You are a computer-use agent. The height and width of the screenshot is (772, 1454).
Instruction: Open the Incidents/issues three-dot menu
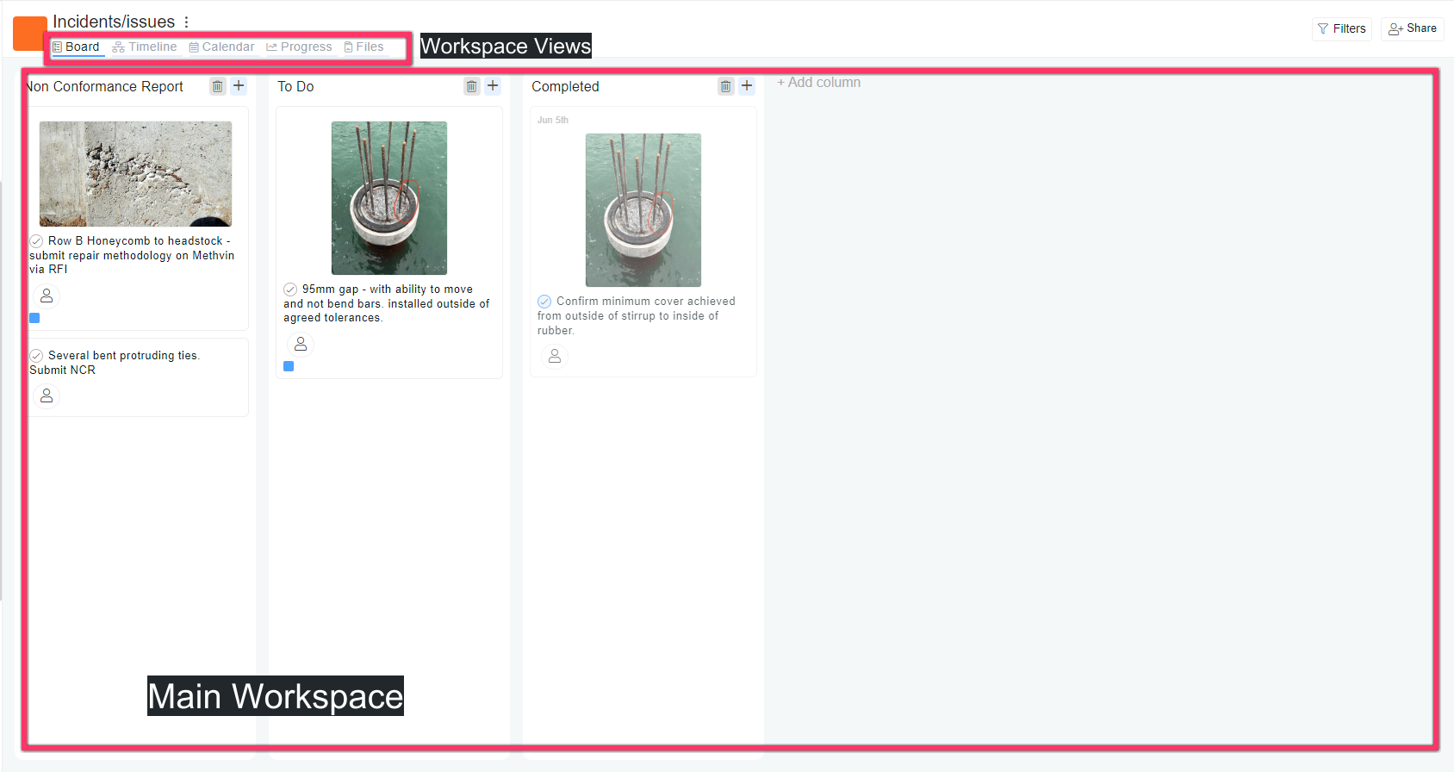[x=186, y=22]
